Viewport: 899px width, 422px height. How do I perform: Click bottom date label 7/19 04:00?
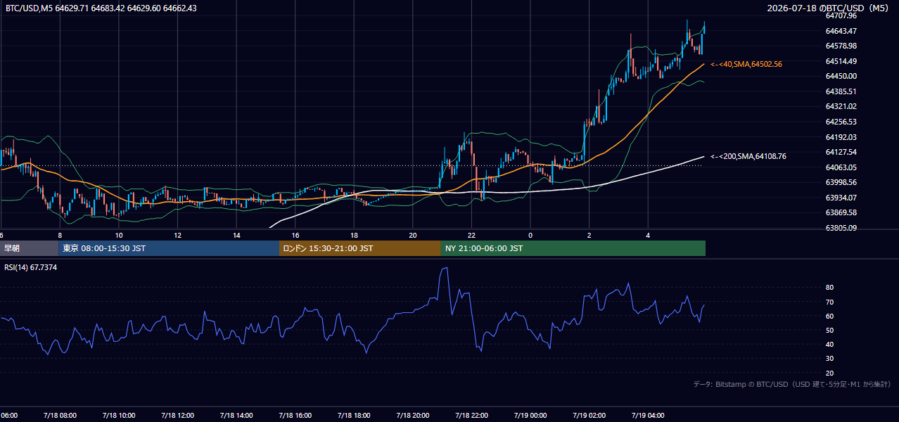click(x=648, y=416)
